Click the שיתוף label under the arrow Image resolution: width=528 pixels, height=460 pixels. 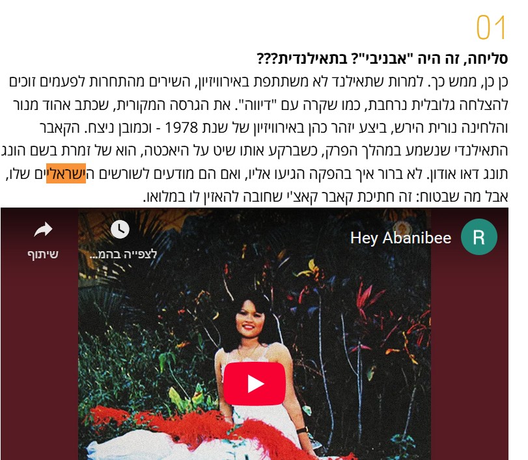click(x=43, y=254)
